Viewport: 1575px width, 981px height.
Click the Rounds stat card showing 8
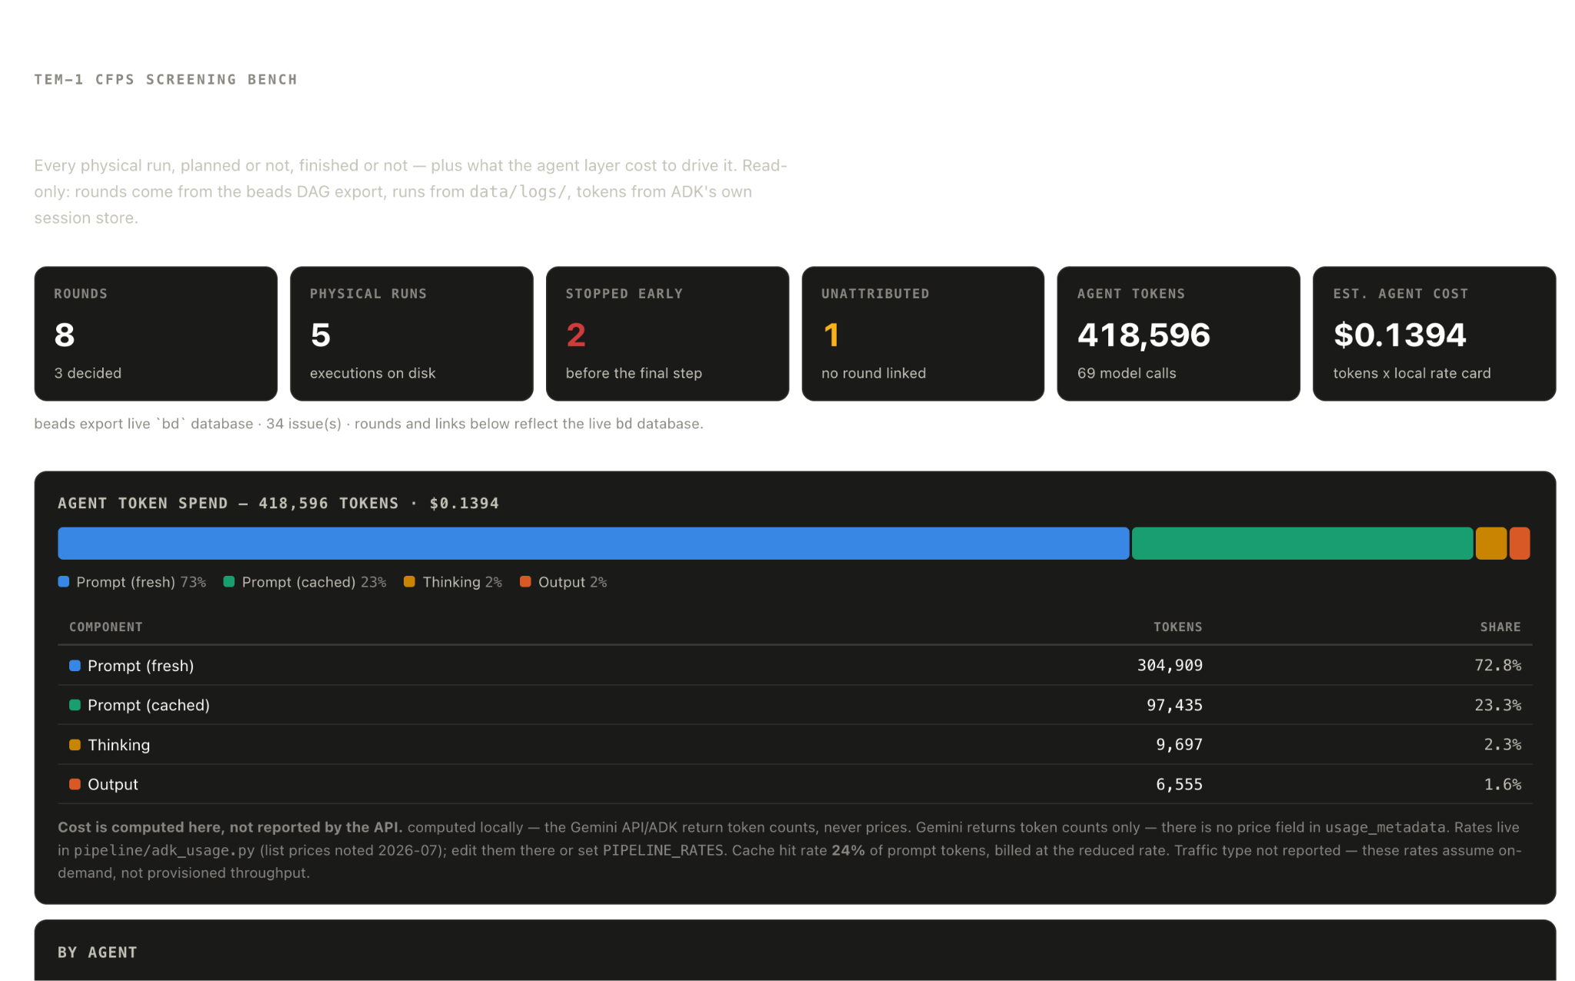point(155,334)
